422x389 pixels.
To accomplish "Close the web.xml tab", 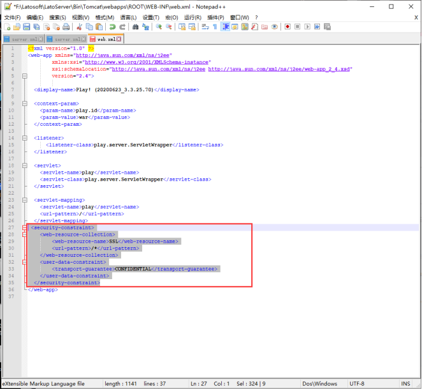I will pos(119,39).
